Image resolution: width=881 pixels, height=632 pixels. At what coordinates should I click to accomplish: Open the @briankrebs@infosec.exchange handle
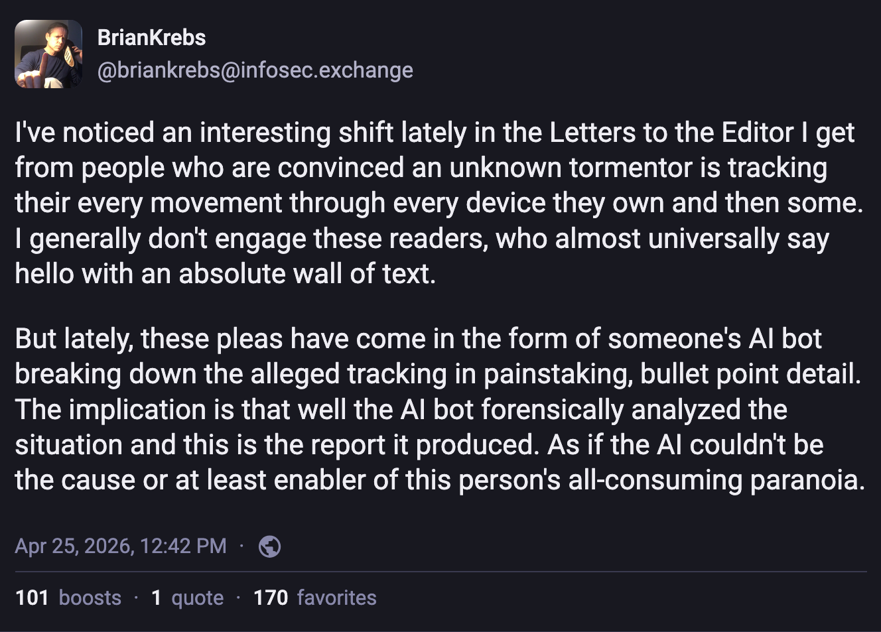pyautogui.click(x=255, y=70)
